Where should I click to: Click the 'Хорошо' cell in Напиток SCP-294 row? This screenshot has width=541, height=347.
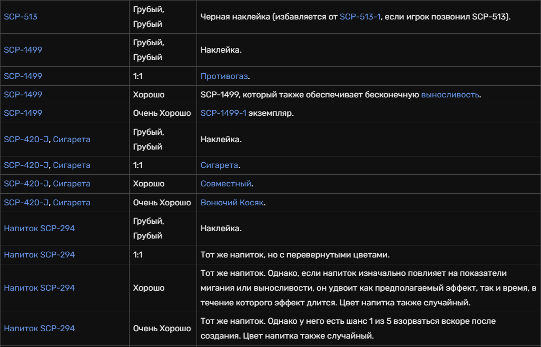click(163, 287)
